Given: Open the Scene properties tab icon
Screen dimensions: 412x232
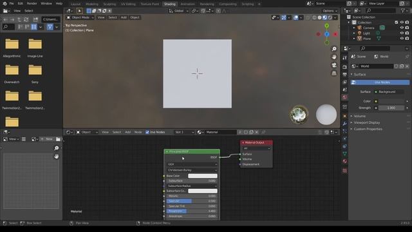Looking at the screenshot, I should click(345, 90).
